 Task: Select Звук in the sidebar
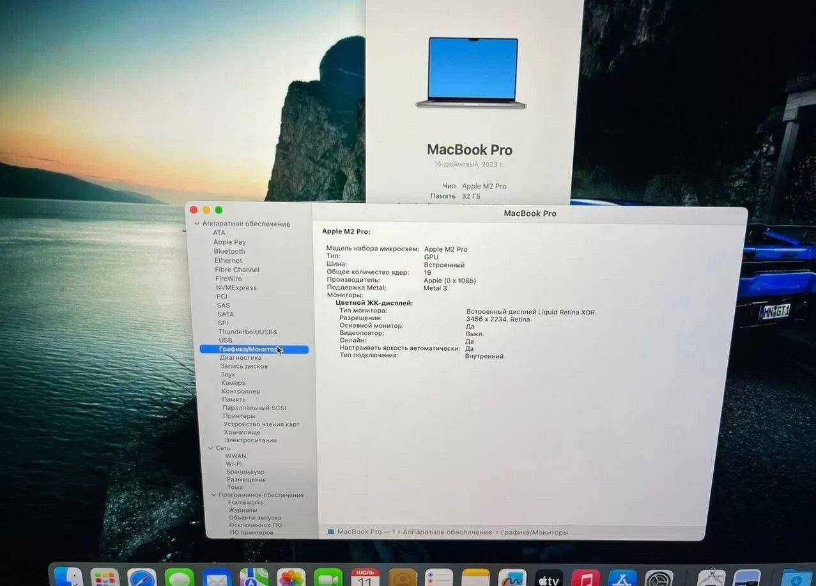click(x=228, y=374)
